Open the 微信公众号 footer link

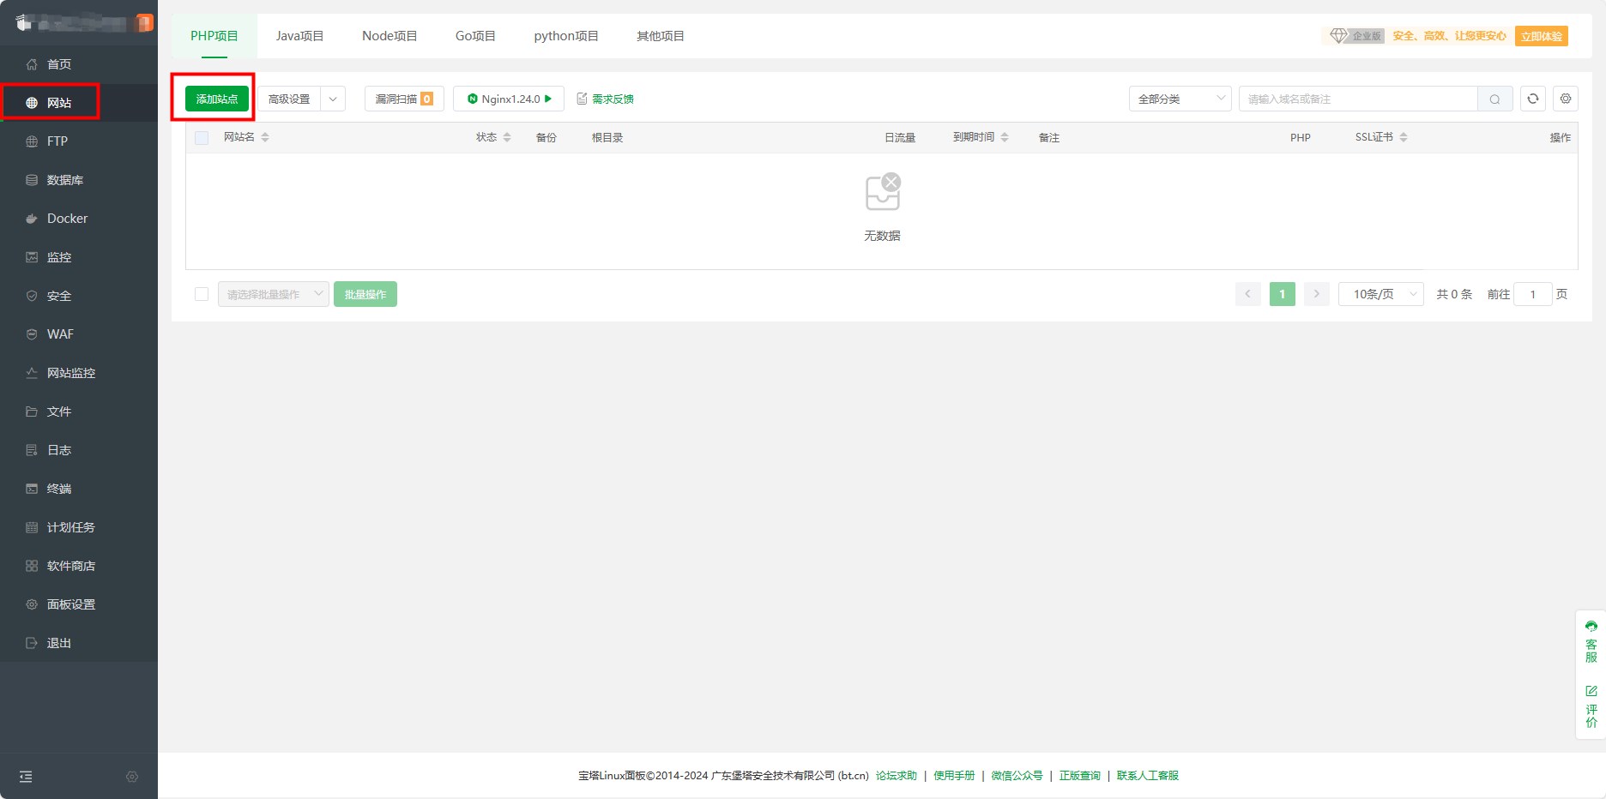[1017, 775]
